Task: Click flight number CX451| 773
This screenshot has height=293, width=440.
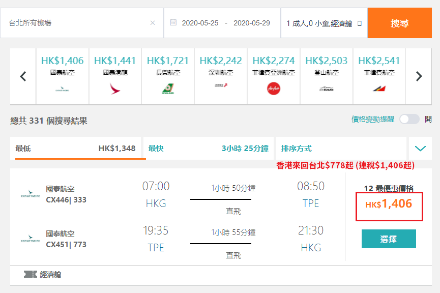Action: click(x=66, y=245)
